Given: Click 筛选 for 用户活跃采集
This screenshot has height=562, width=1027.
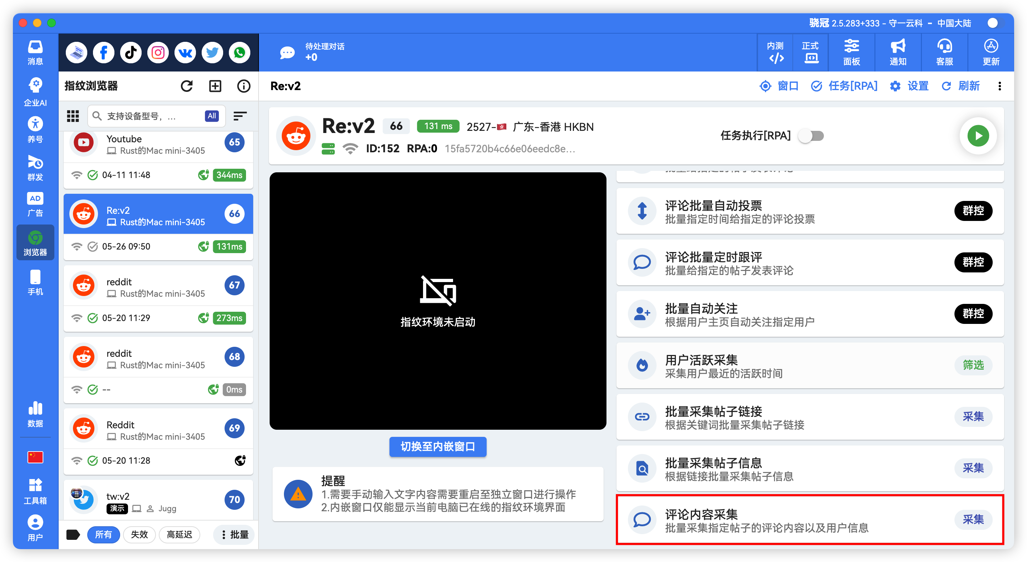Looking at the screenshot, I should [x=973, y=365].
